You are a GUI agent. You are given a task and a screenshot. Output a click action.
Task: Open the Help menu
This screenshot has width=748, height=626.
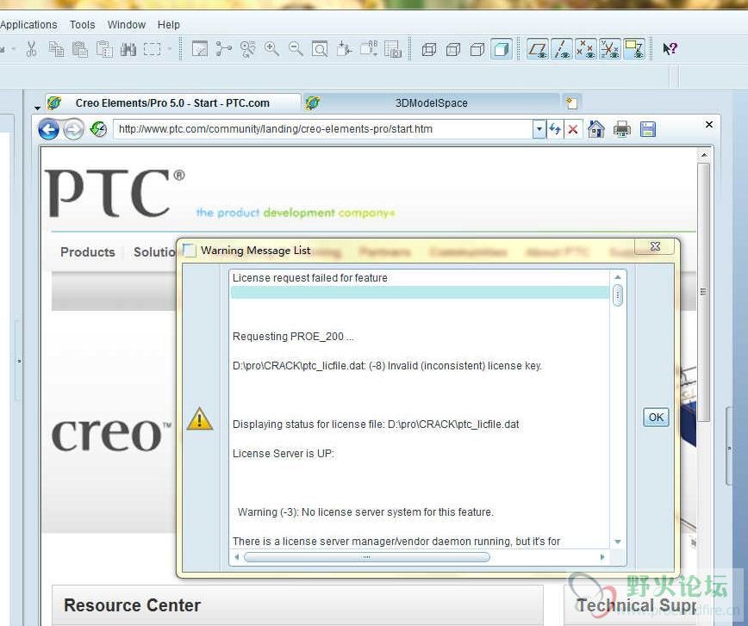coord(168,24)
